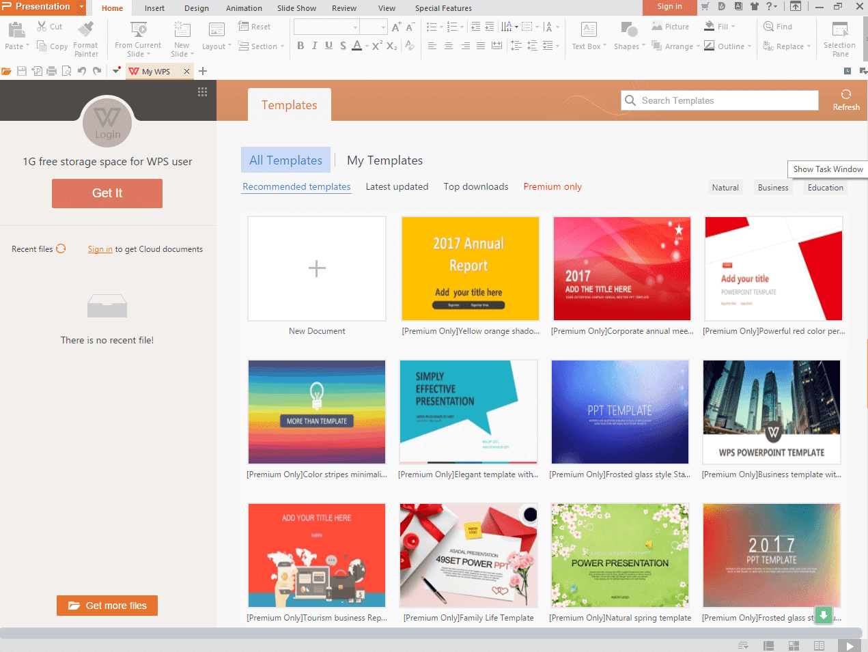Click the Print icon in quick access bar

[52, 71]
